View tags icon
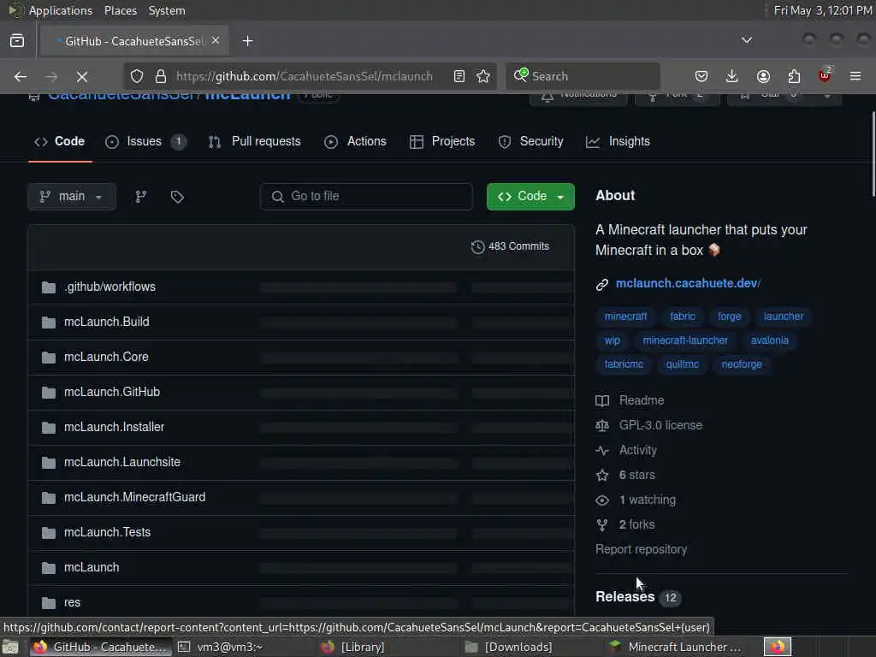This screenshot has width=876, height=657. 177,197
